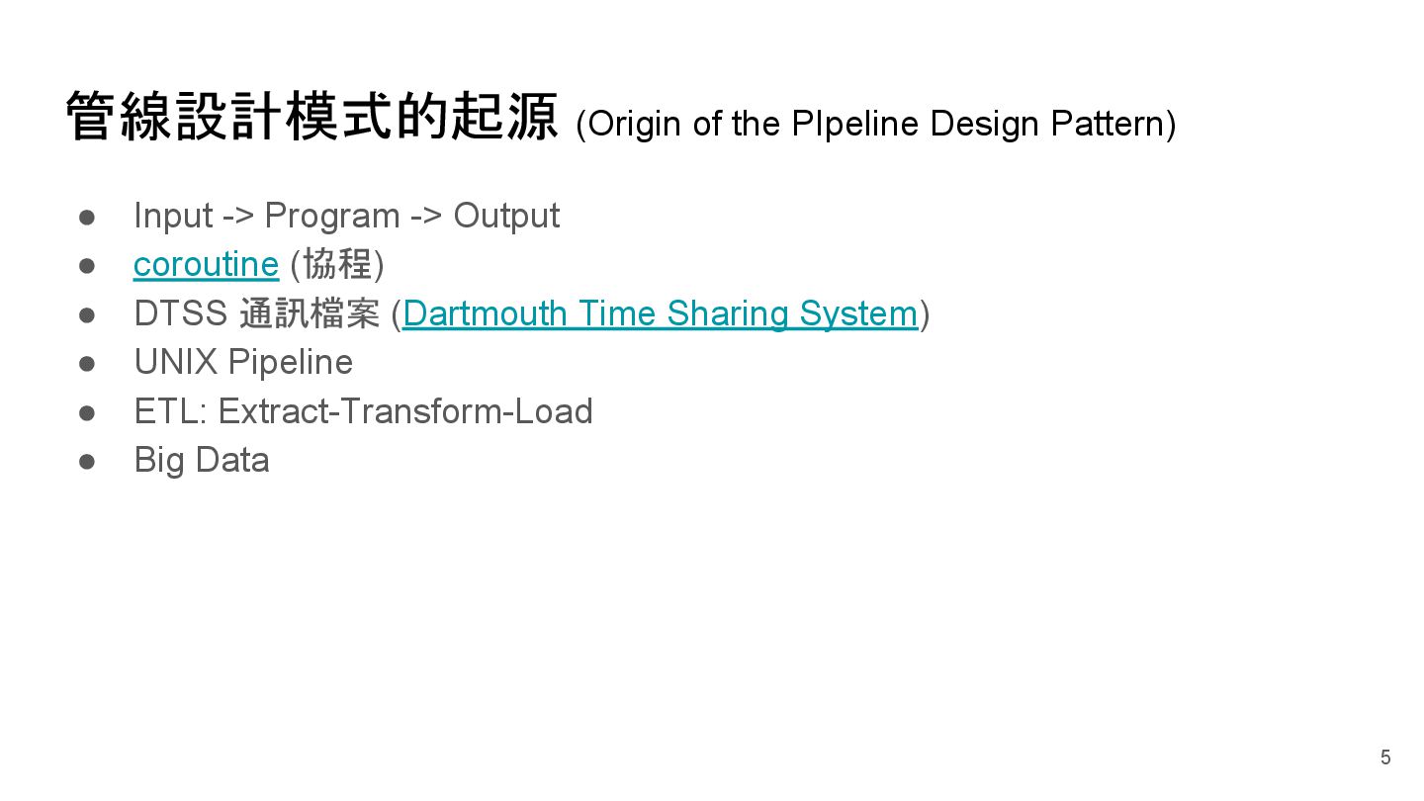The image size is (1424, 801).
Task: Click the bullet dot before 'DTSS'
Action: (x=87, y=314)
